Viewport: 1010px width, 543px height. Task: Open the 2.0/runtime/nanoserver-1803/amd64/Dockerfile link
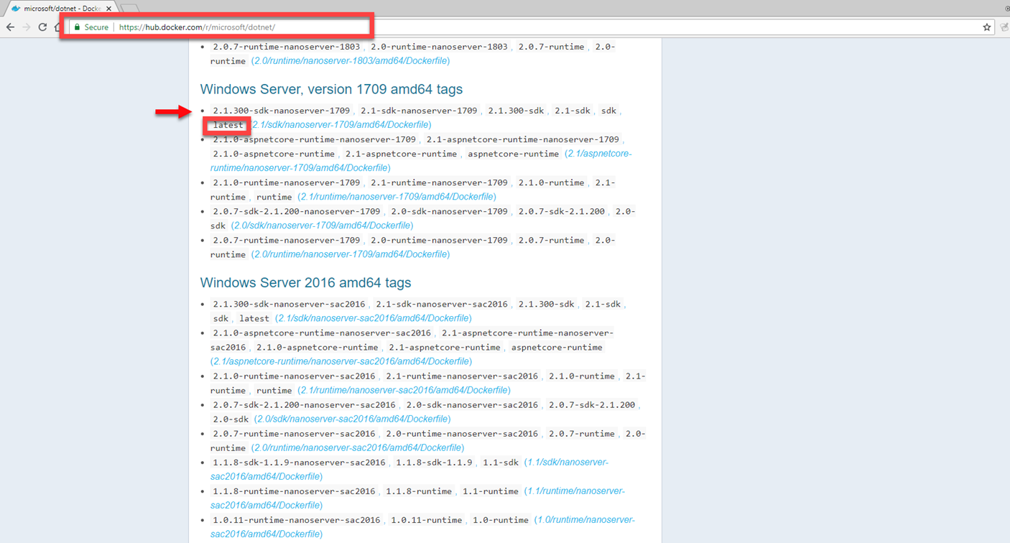[351, 61]
